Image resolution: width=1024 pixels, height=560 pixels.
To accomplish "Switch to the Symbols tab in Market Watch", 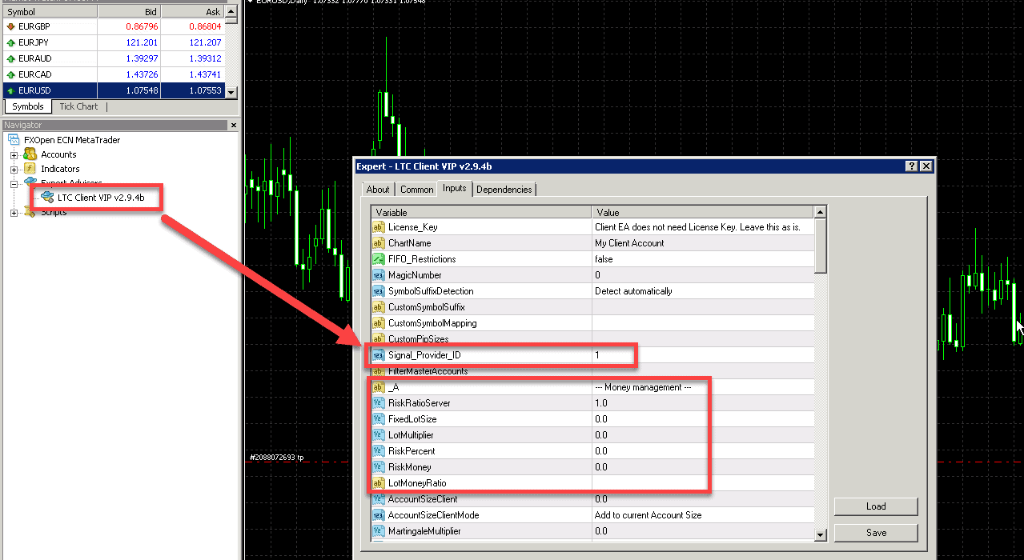I will click(x=28, y=106).
